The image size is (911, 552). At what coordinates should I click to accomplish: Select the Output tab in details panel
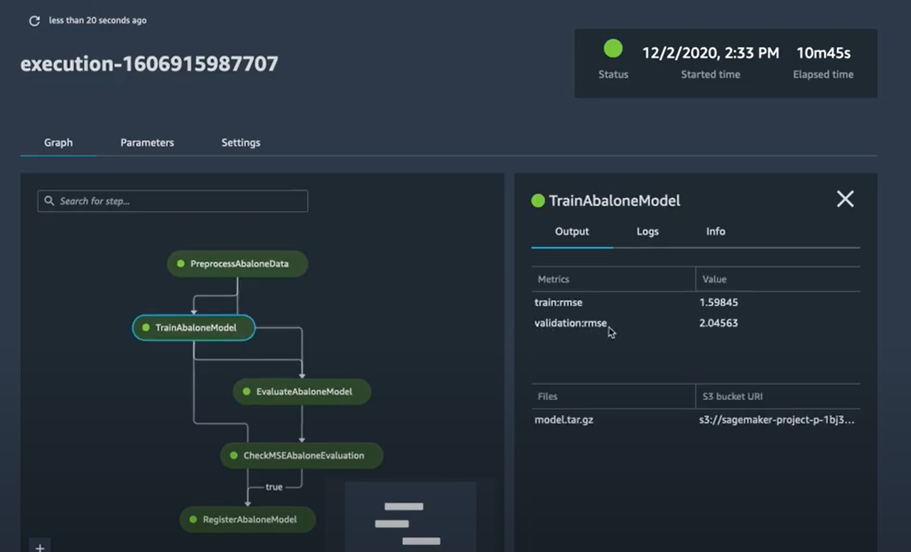572,232
